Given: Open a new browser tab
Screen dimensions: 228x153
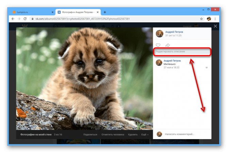Looking at the screenshot, I should [x=105, y=12].
